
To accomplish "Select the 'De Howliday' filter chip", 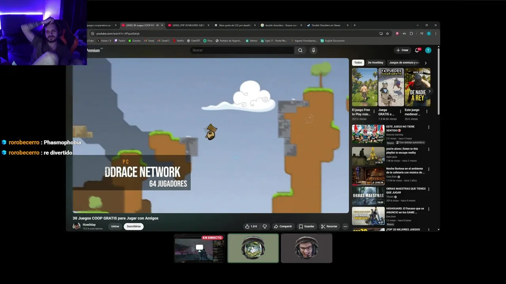I will (376, 63).
